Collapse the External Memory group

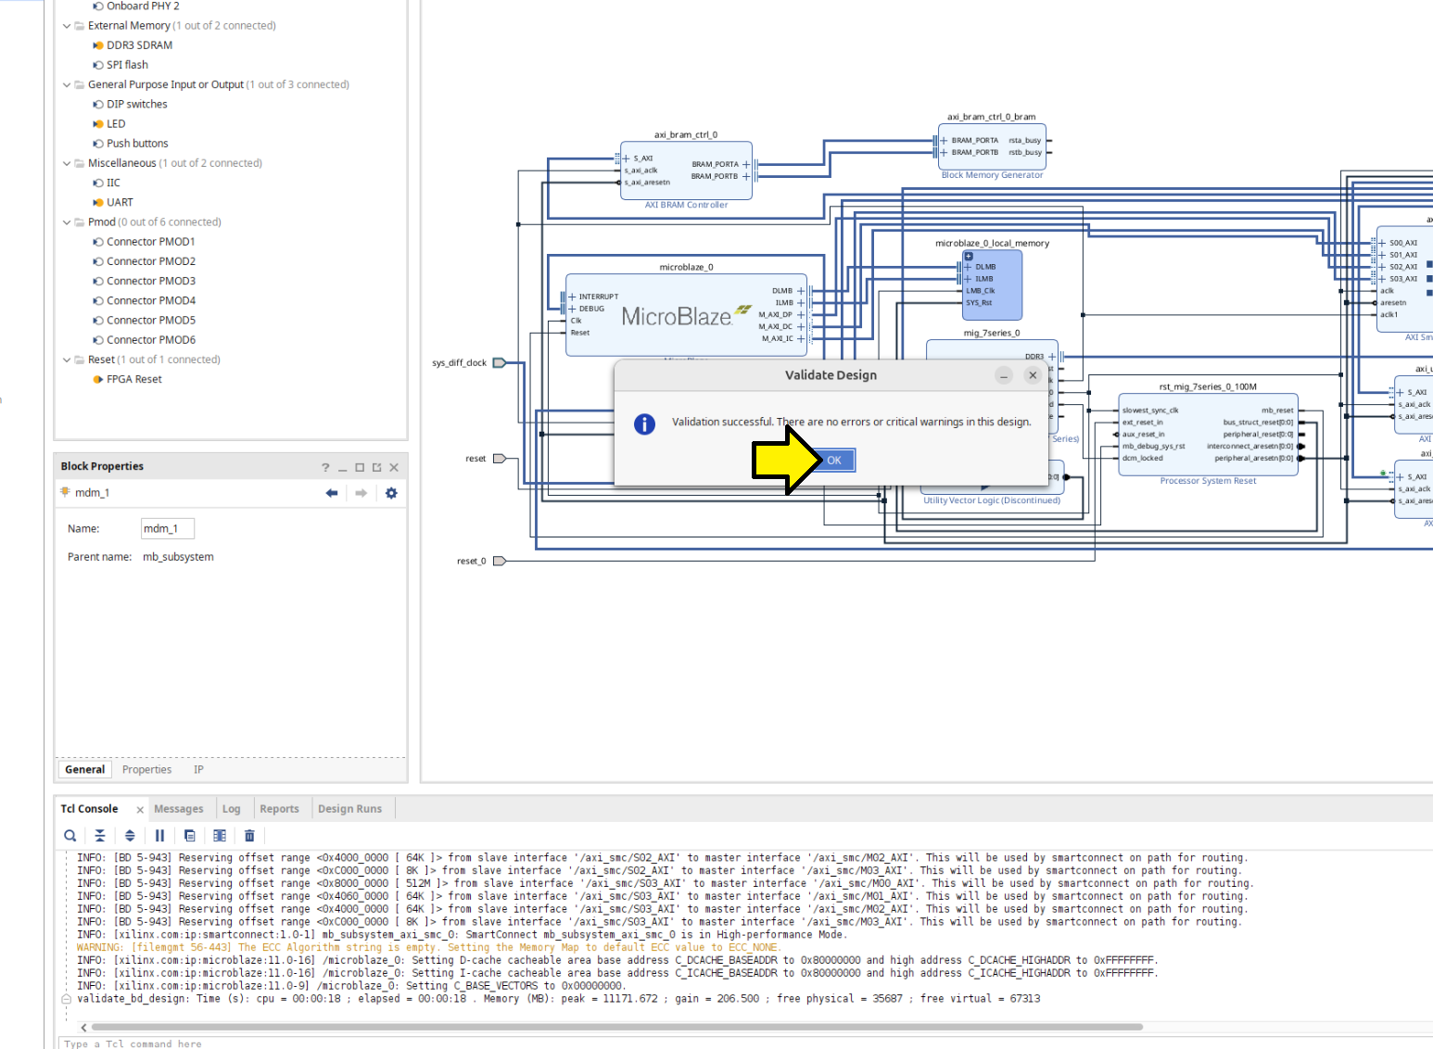click(67, 26)
